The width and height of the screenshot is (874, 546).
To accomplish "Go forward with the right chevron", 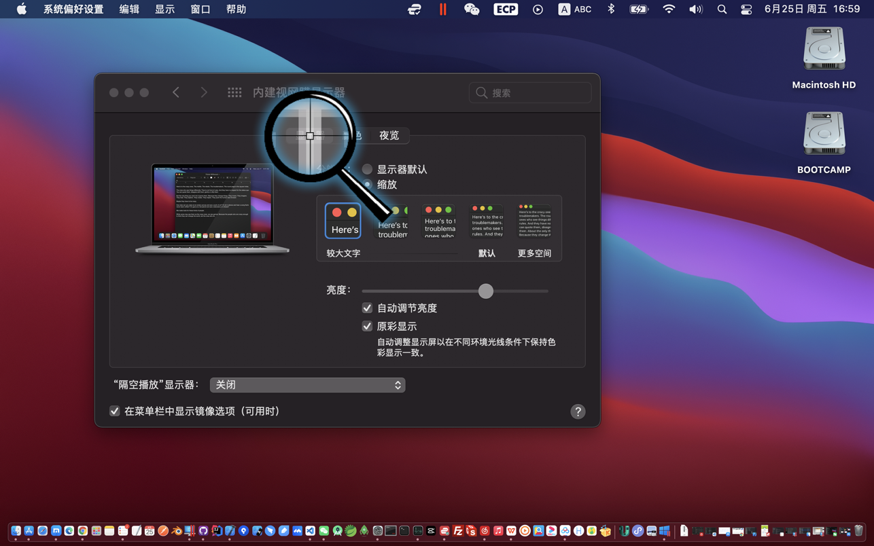I will point(204,92).
